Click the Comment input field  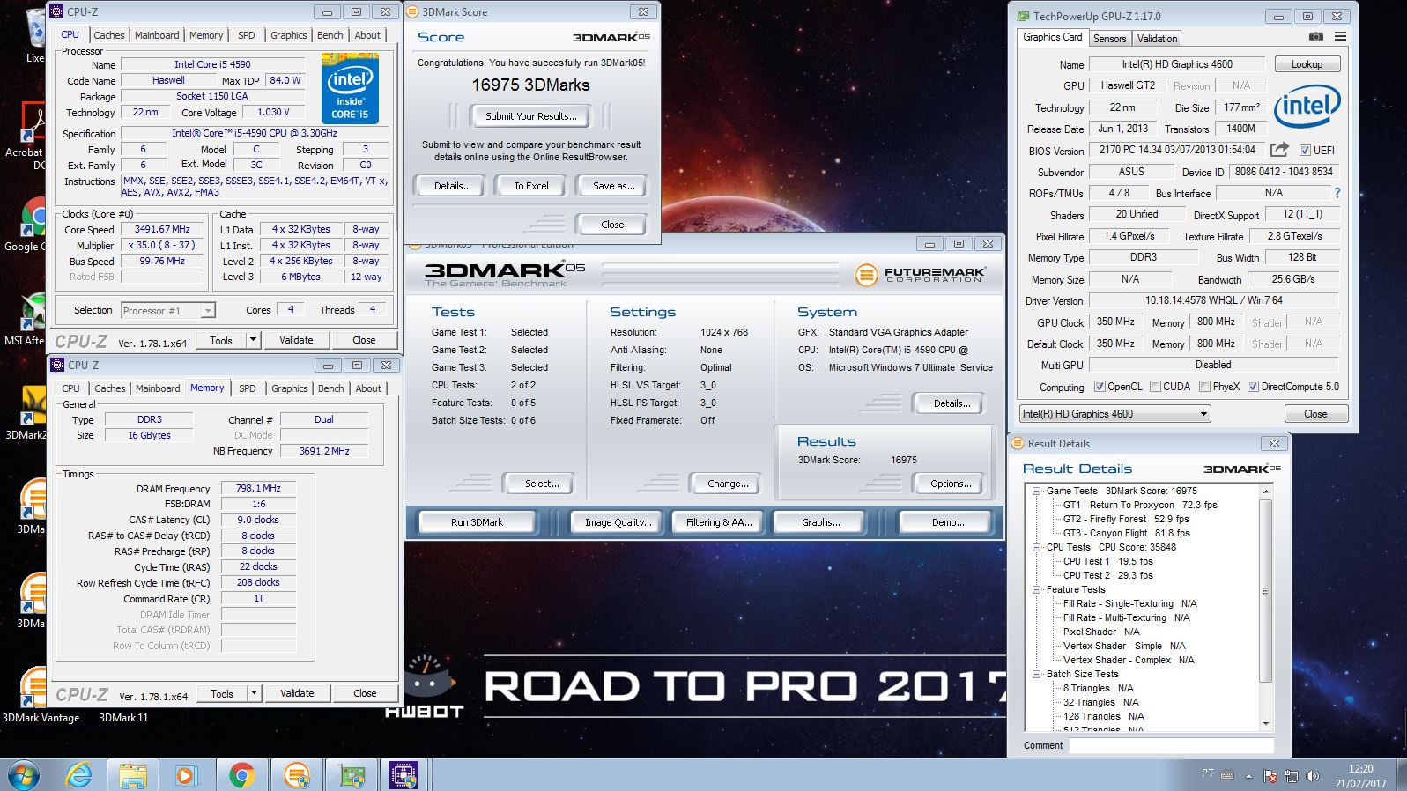click(x=1171, y=745)
